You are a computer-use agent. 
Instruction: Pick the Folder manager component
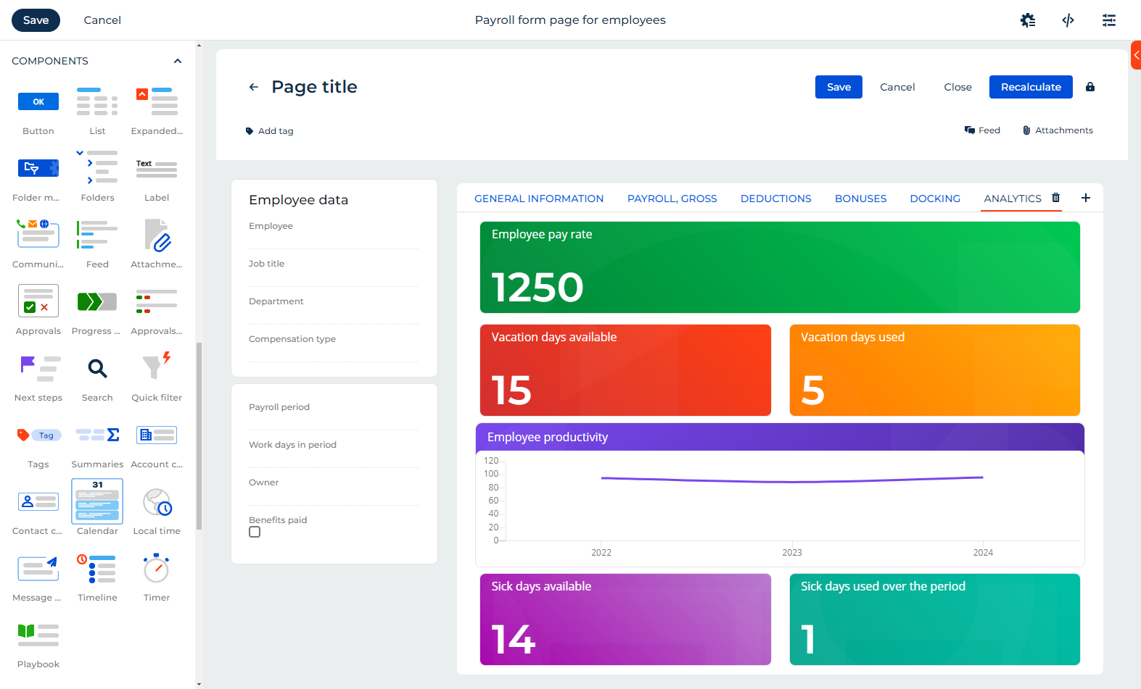(x=38, y=169)
